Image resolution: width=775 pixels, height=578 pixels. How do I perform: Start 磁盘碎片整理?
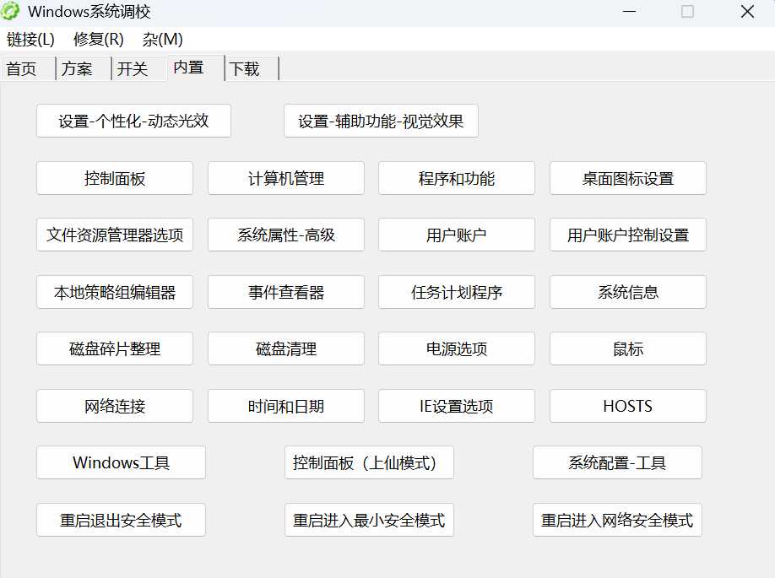(115, 348)
